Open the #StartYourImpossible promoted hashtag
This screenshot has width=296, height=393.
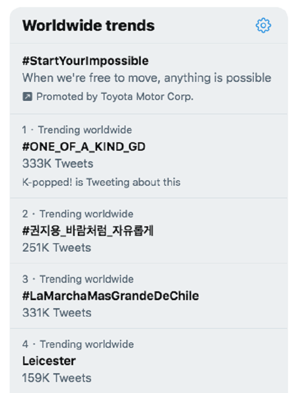[x=85, y=61]
